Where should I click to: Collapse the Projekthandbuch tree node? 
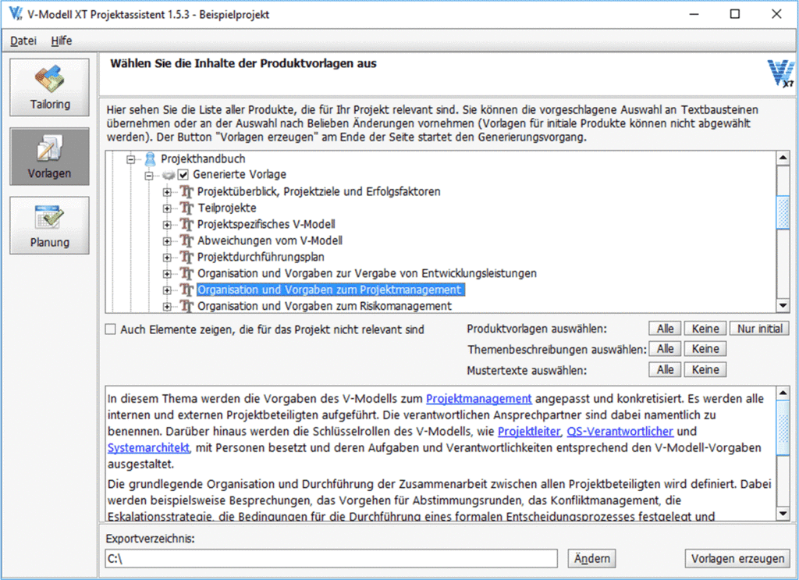[x=131, y=159]
